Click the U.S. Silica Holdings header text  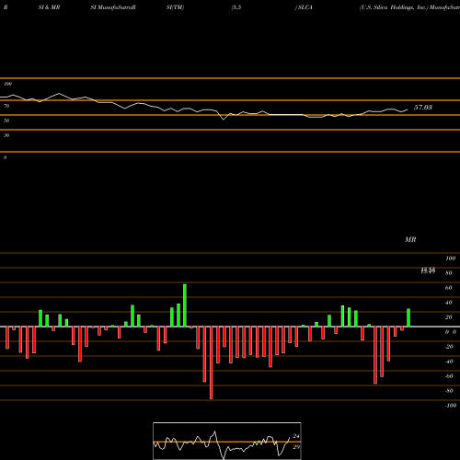394,7
